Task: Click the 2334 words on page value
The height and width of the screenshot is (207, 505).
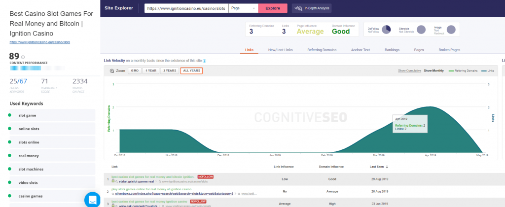Action: [x=80, y=81]
